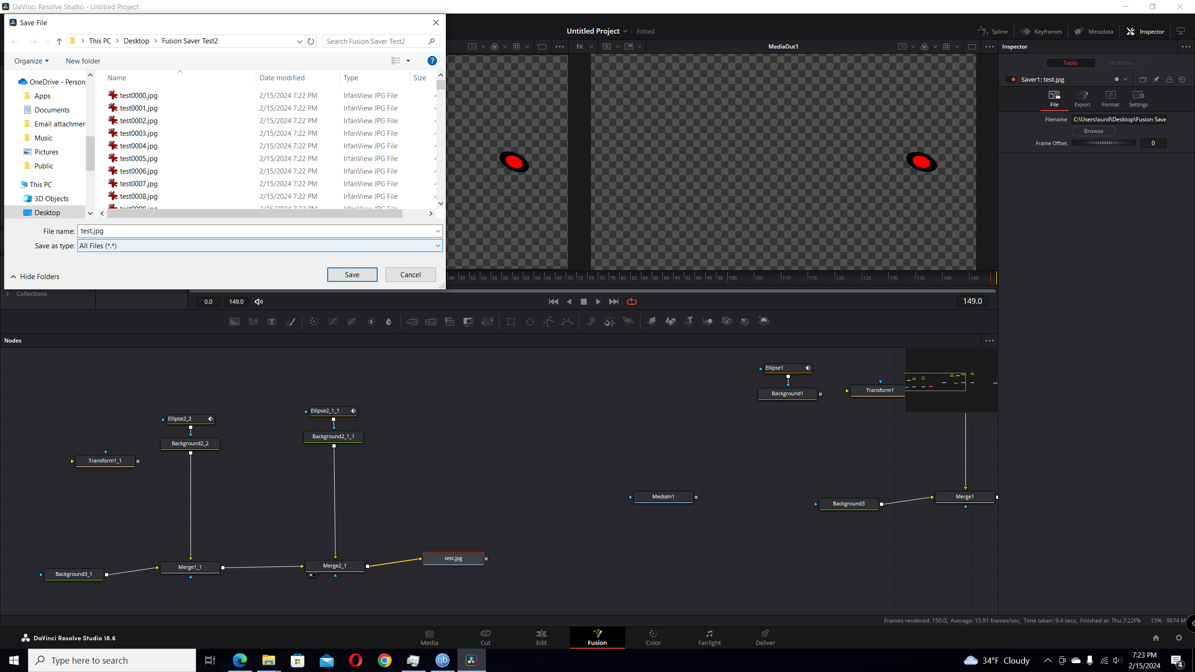Adjust the Frame Offset slider

tap(1104, 143)
